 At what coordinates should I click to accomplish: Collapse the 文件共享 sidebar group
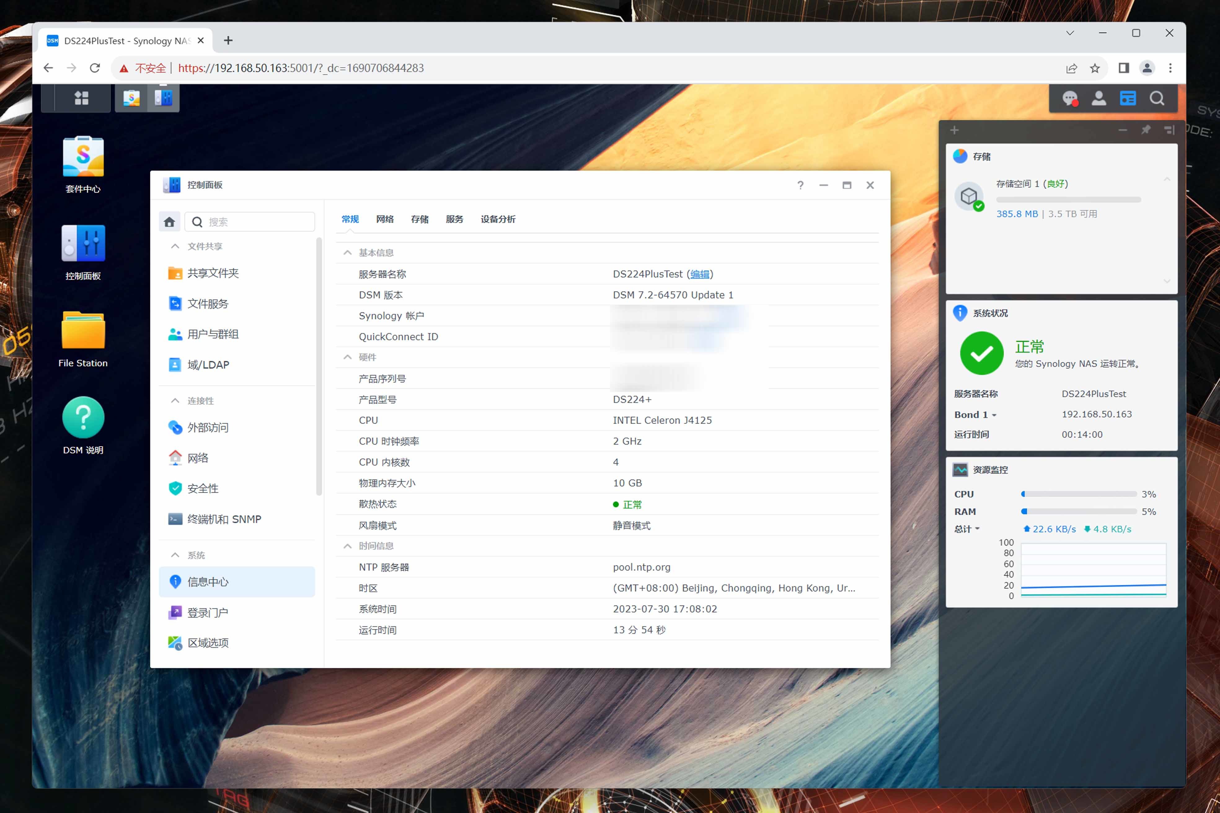coord(175,246)
